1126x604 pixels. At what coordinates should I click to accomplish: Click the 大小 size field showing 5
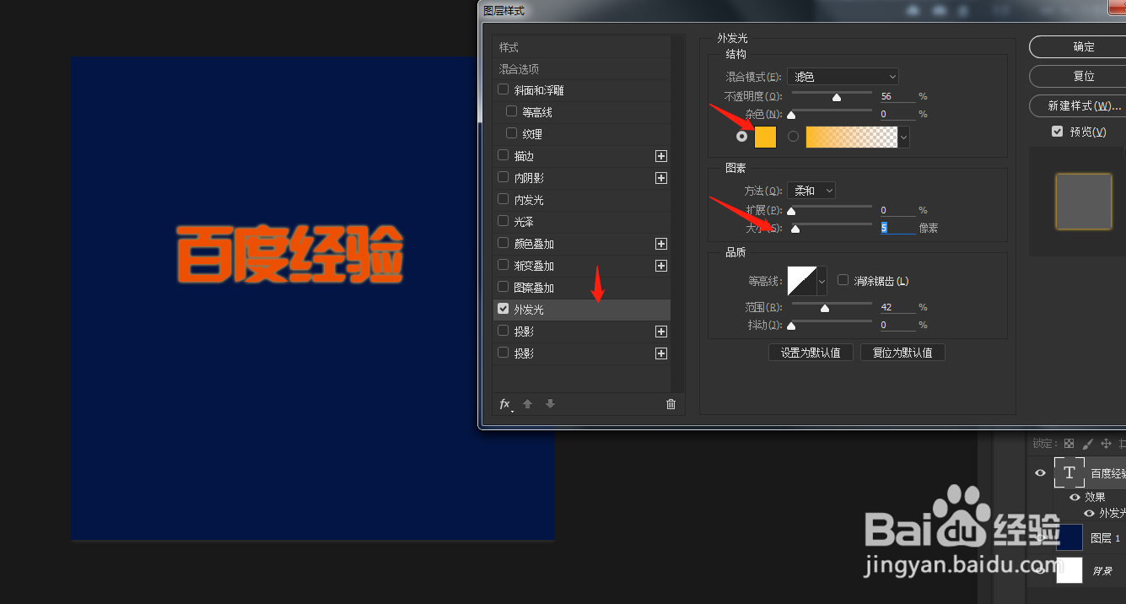point(897,228)
